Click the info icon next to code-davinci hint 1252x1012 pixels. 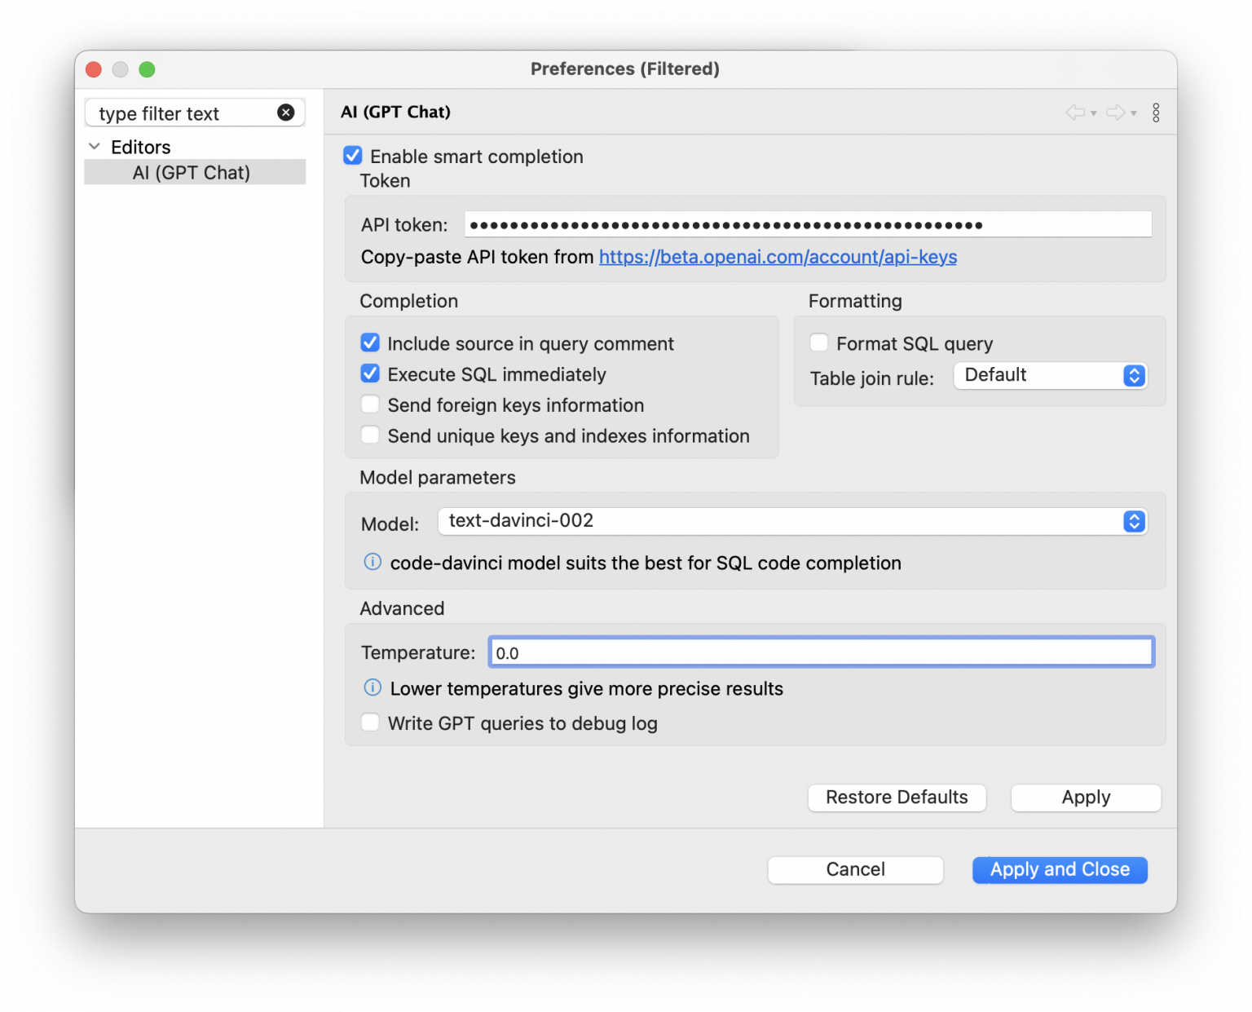pyautogui.click(x=372, y=562)
